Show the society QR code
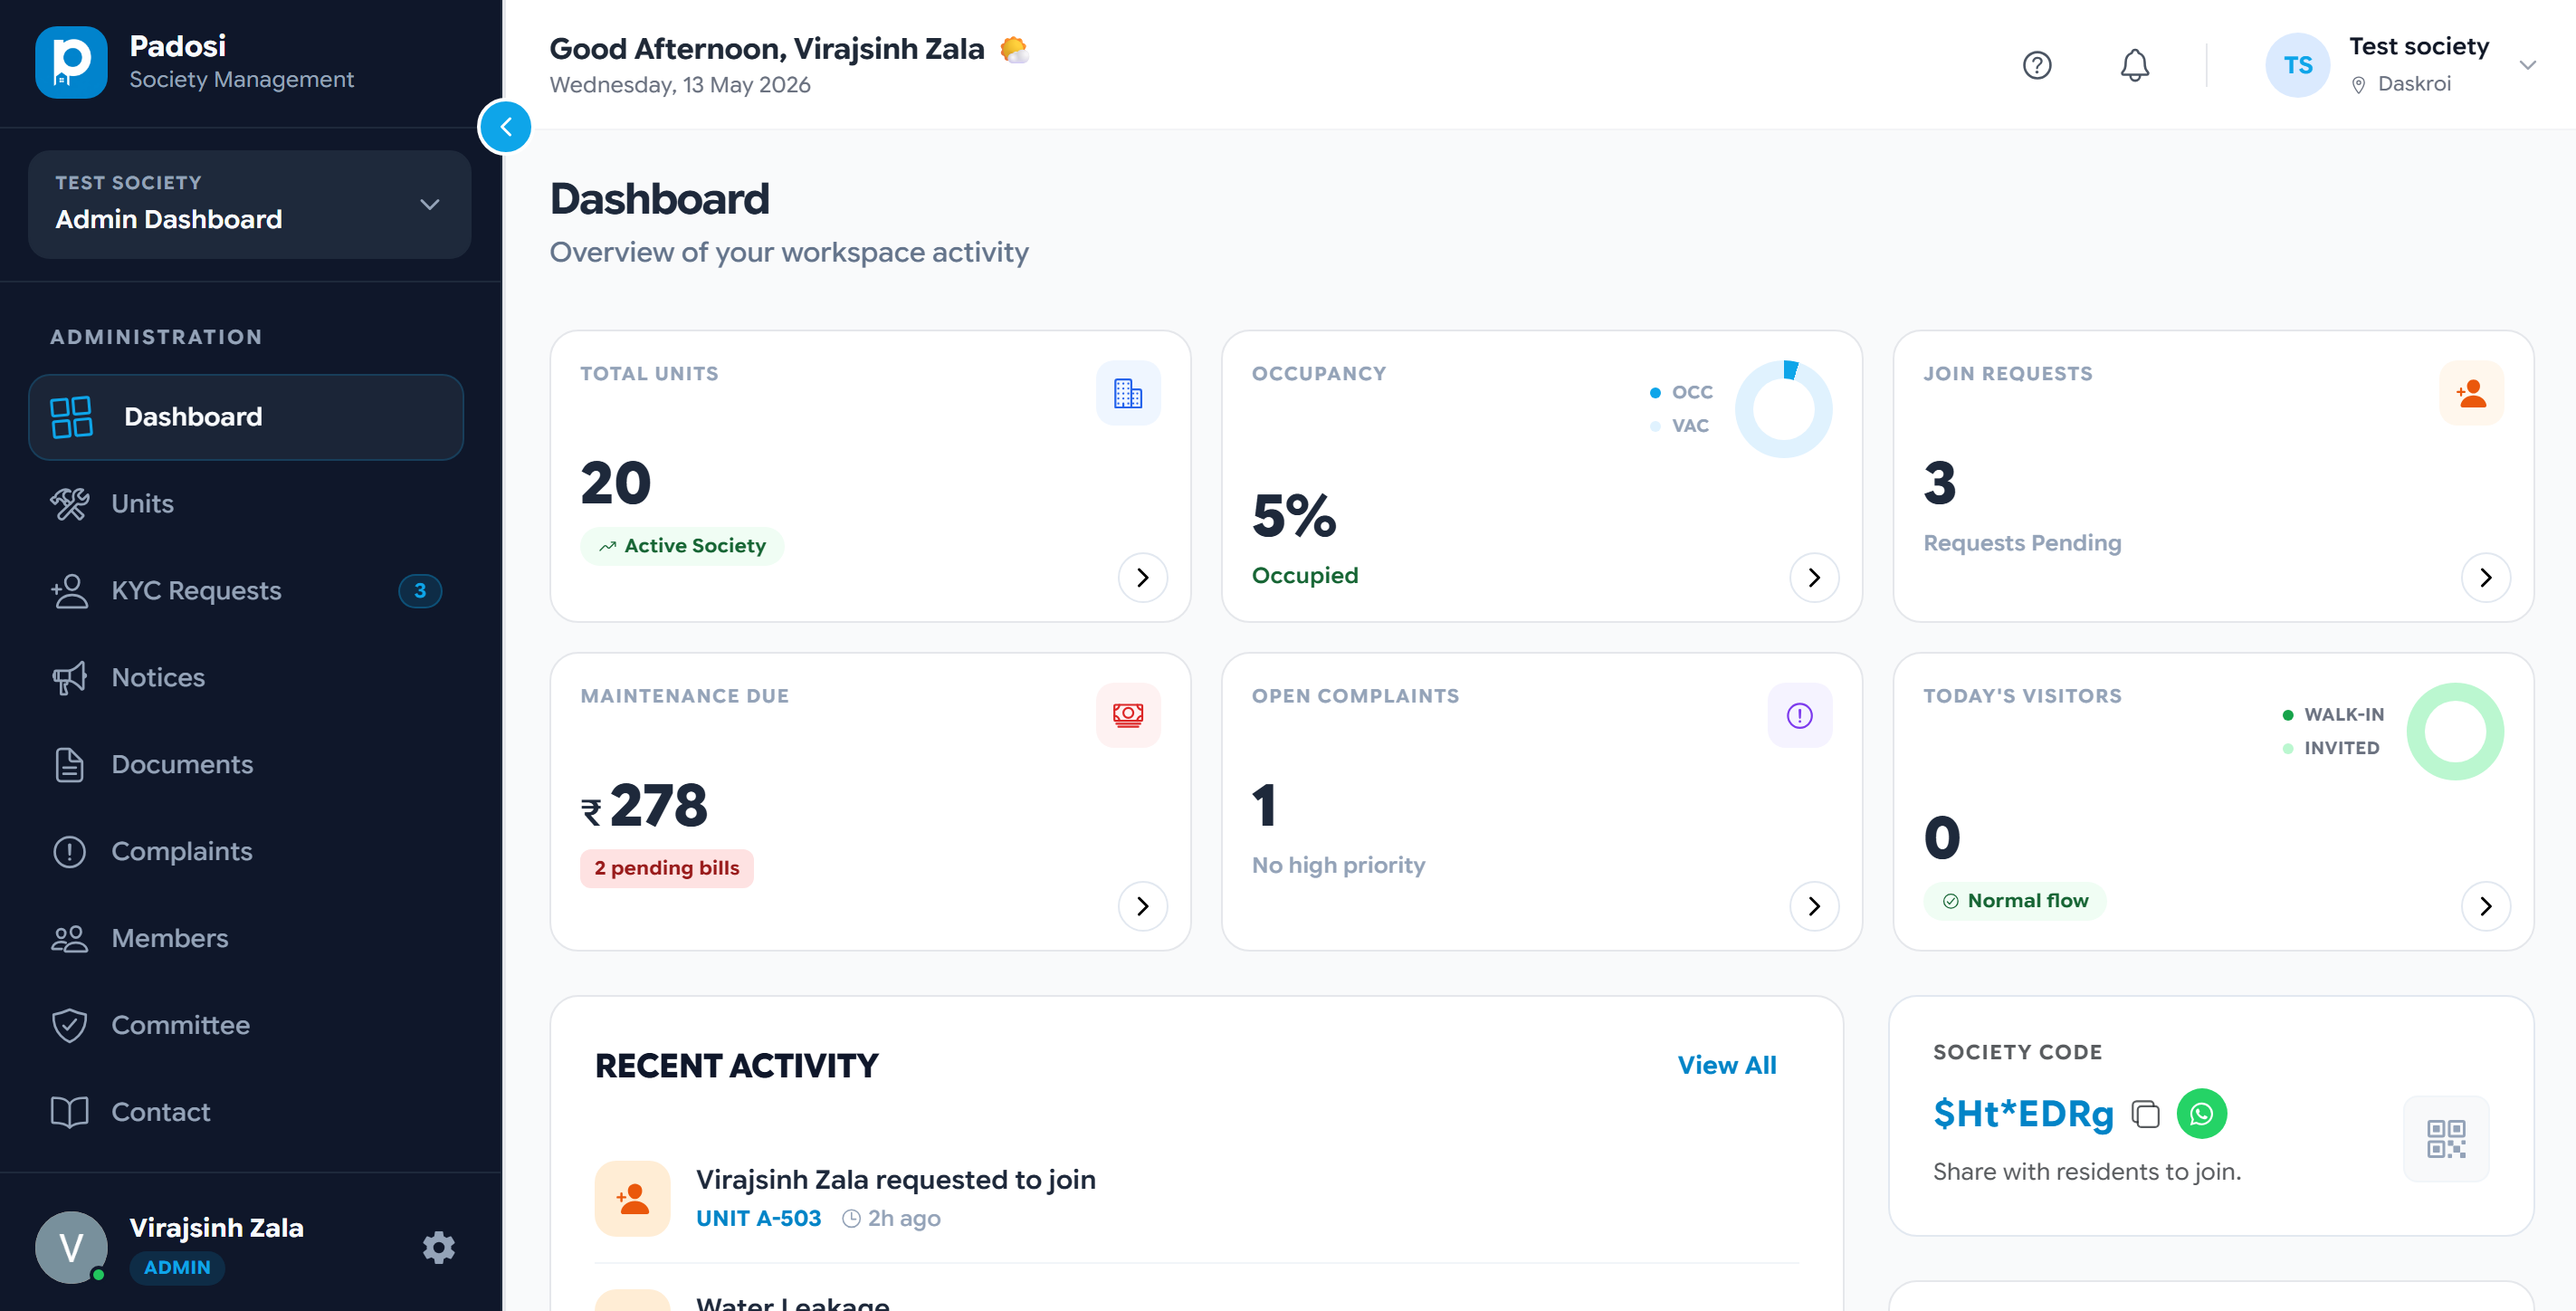The height and width of the screenshot is (1311, 2576). (x=2446, y=1139)
